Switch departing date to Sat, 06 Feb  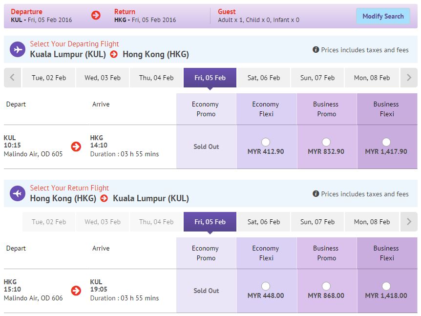[264, 78]
